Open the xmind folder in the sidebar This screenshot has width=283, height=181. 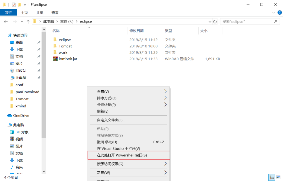click(x=21, y=106)
